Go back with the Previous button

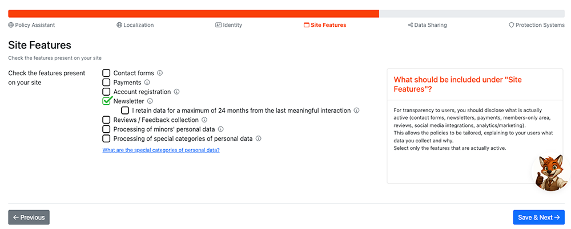(x=29, y=217)
